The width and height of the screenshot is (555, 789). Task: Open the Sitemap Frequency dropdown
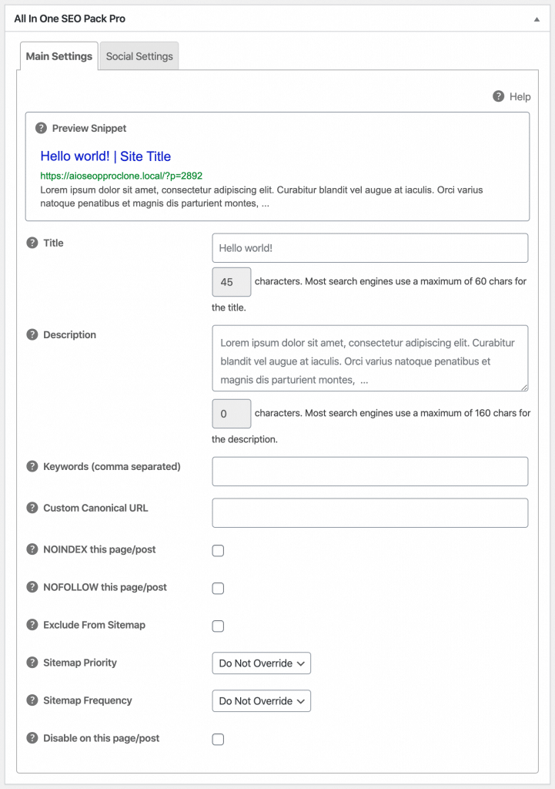click(262, 701)
